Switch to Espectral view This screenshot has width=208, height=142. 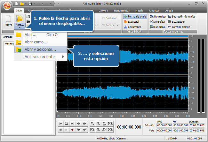132,22
